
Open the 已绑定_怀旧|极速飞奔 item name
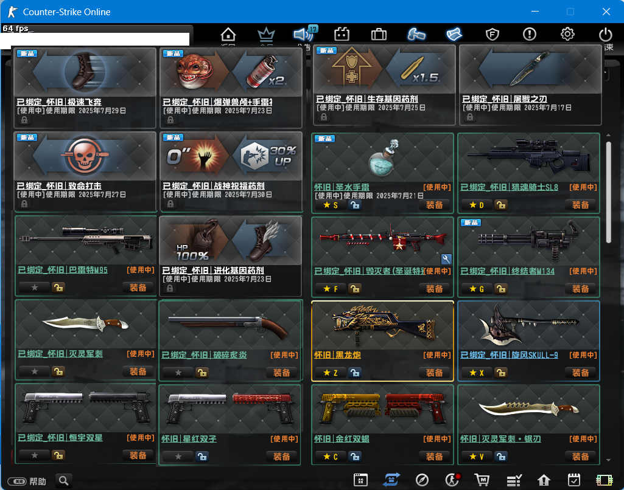59,102
